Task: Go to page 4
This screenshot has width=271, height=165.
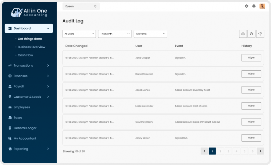Action: click(x=237, y=151)
